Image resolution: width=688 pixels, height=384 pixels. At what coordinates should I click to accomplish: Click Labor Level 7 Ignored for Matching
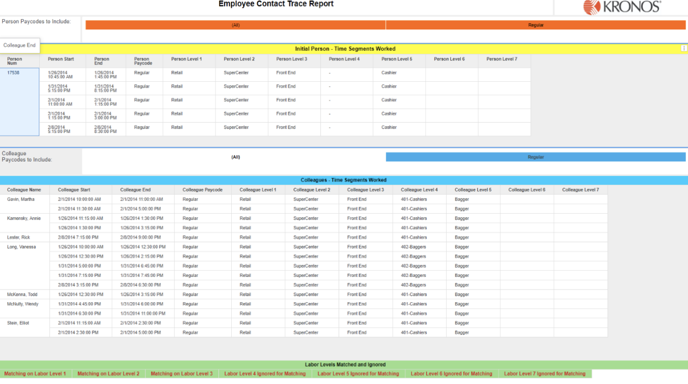545,374
